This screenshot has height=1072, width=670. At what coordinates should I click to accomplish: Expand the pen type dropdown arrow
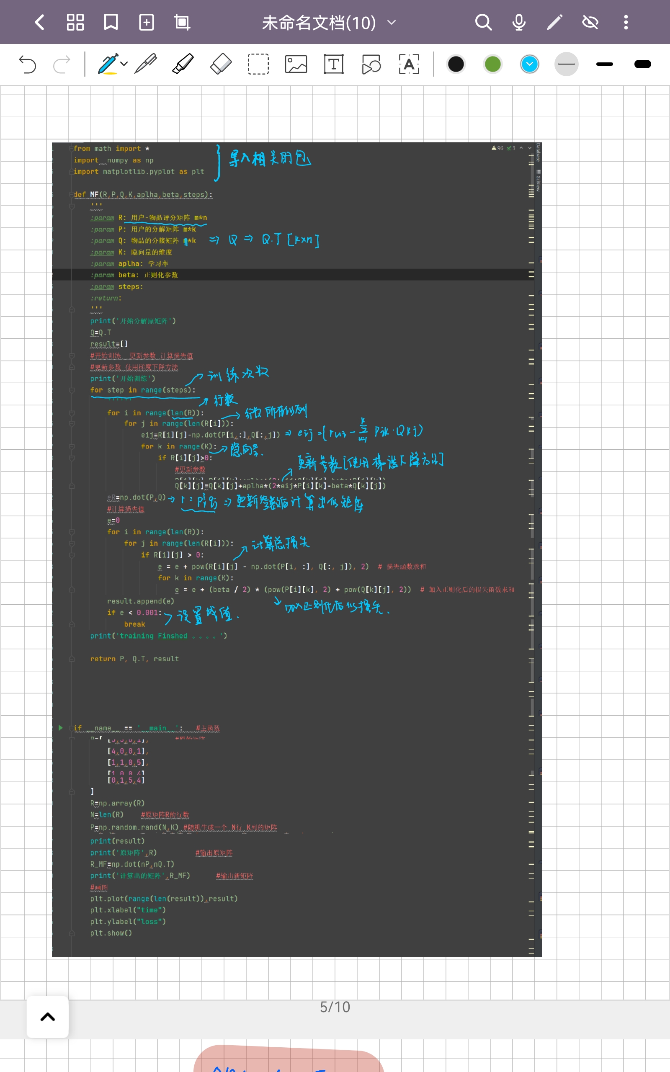(124, 64)
